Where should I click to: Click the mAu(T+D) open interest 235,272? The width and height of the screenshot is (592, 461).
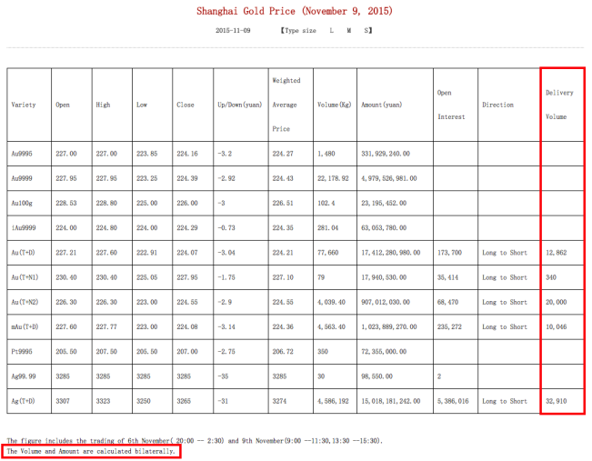(x=449, y=326)
